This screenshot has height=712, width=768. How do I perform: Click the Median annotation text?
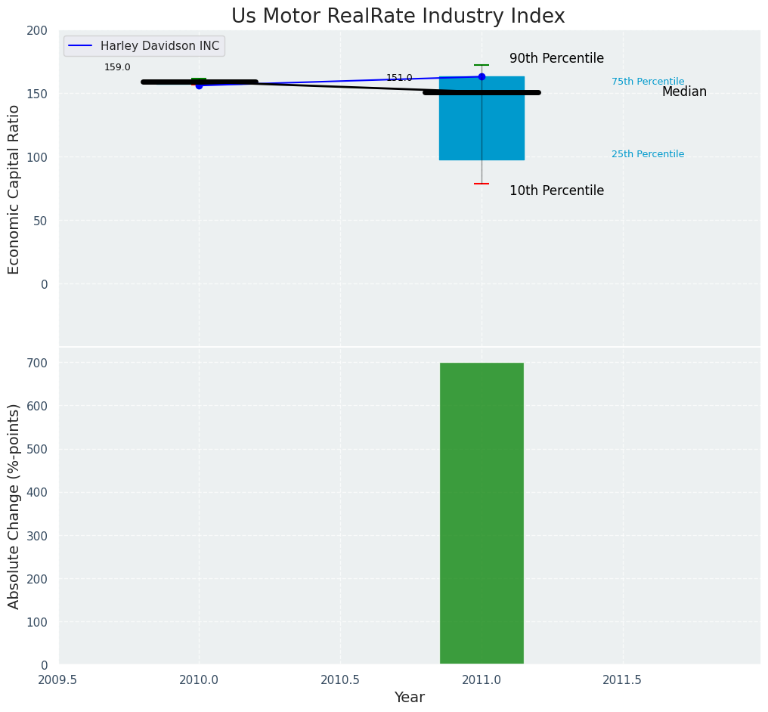coord(684,91)
